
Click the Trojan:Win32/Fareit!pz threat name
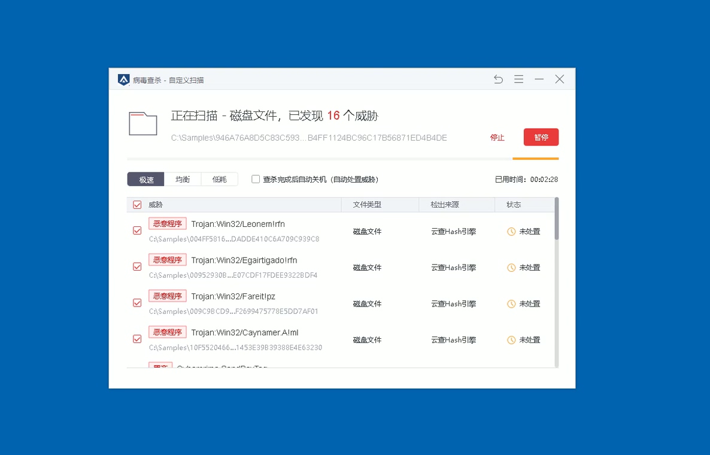(x=233, y=296)
